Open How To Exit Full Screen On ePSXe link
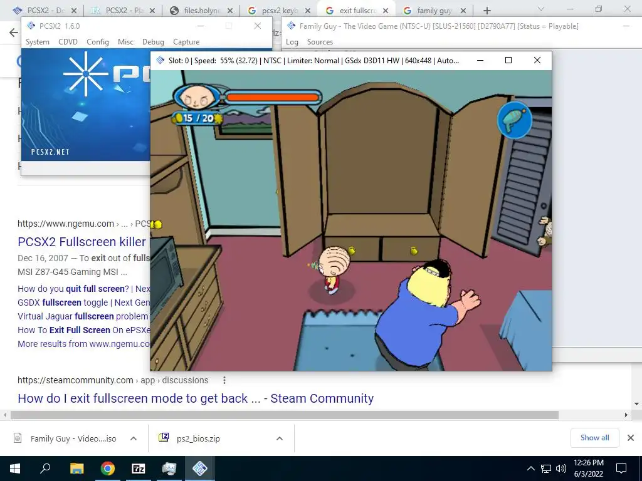The width and height of the screenshot is (642, 481). [84, 330]
